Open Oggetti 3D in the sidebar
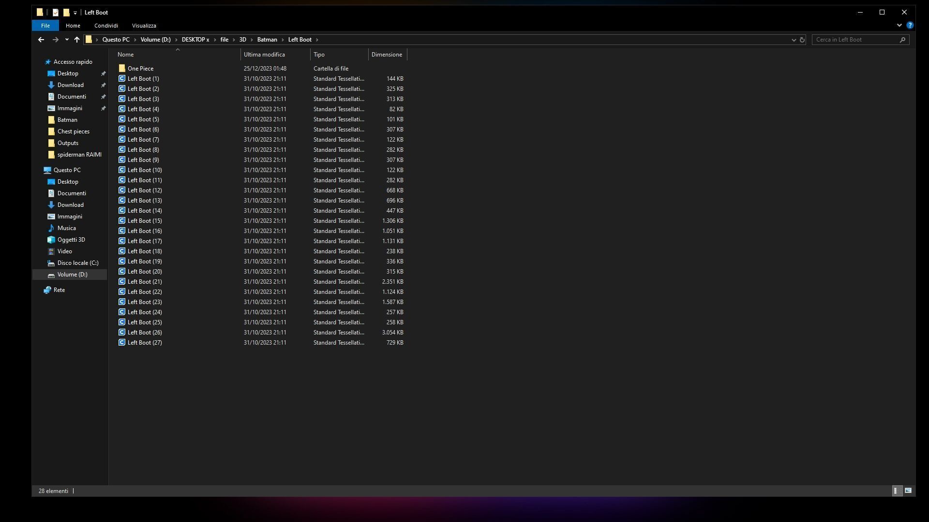This screenshot has width=929, height=522. (x=71, y=240)
